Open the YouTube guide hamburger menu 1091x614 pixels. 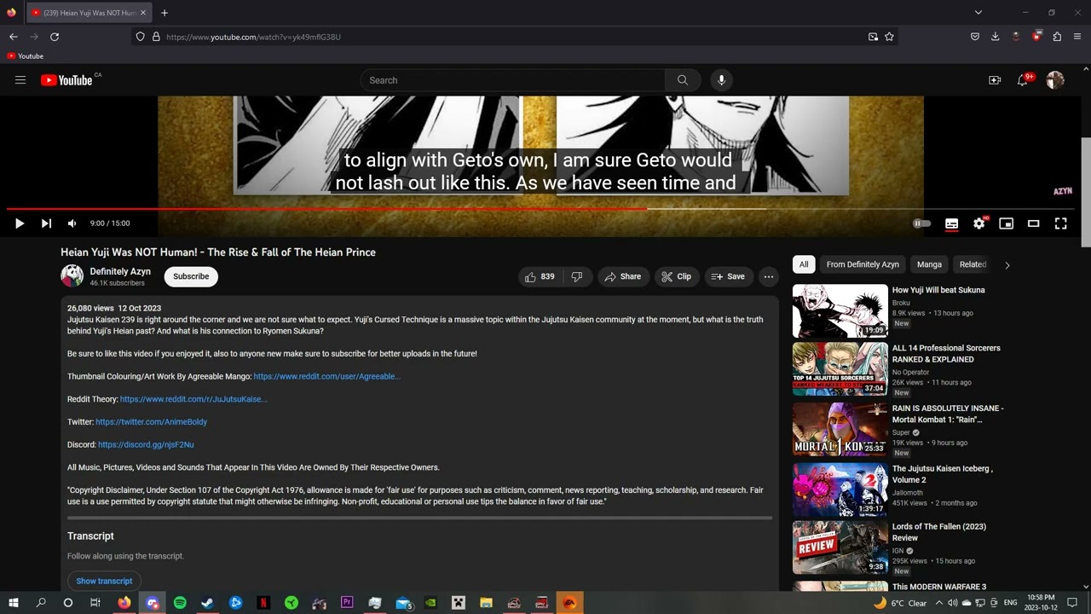(20, 80)
